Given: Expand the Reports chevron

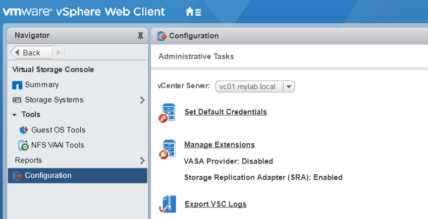Looking at the screenshot, I should point(142,161).
